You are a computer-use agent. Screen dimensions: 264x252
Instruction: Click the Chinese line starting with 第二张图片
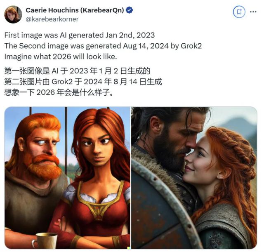[x=83, y=82]
